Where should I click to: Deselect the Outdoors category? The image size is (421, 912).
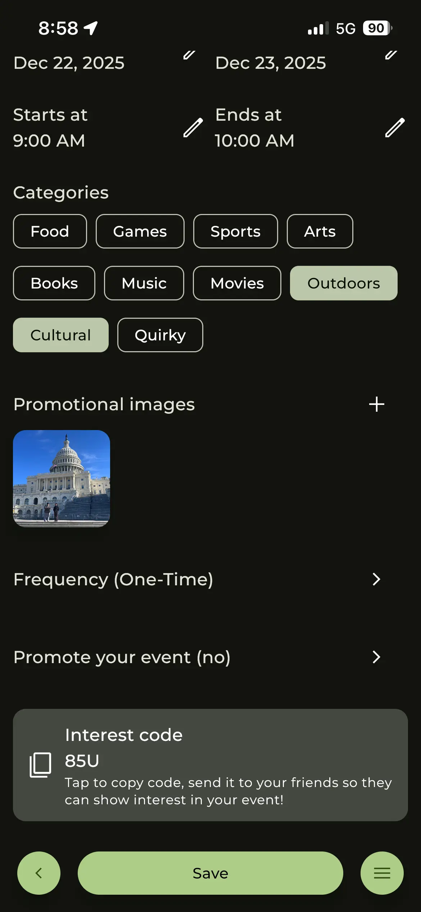pos(344,283)
